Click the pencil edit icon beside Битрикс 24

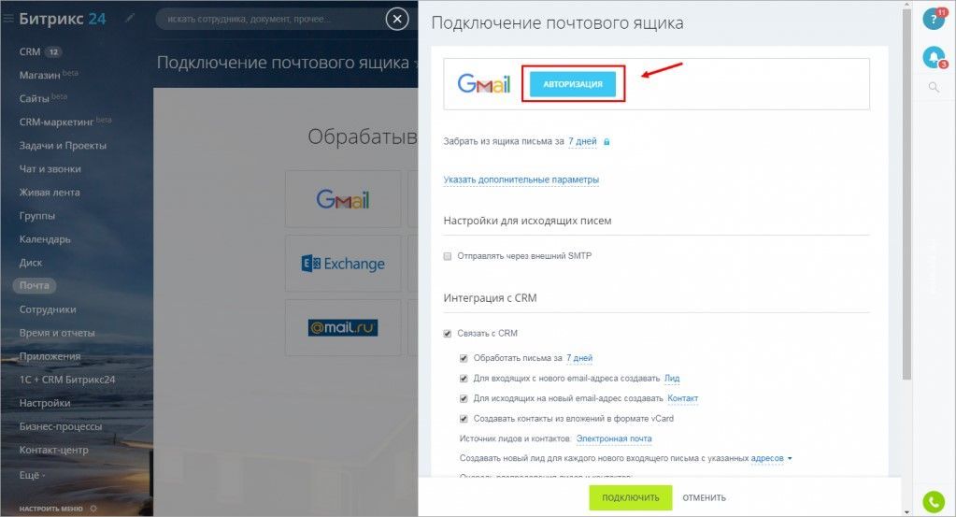129,19
